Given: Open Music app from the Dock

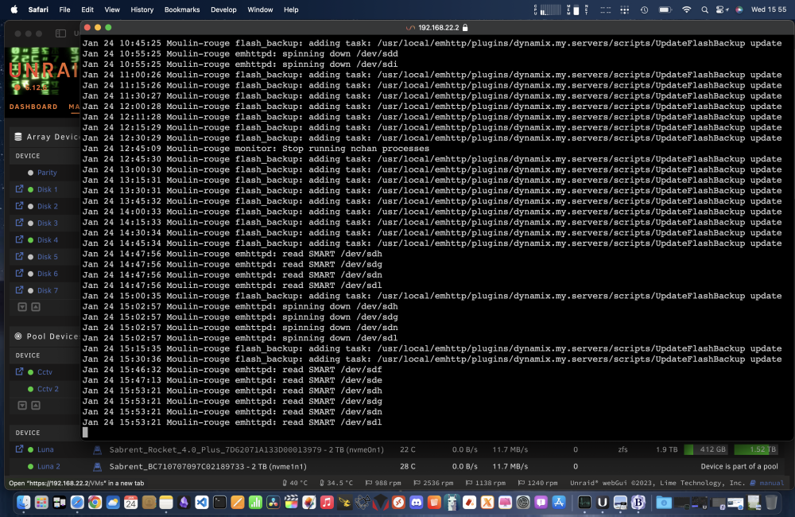Looking at the screenshot, I should pos(327,503).
